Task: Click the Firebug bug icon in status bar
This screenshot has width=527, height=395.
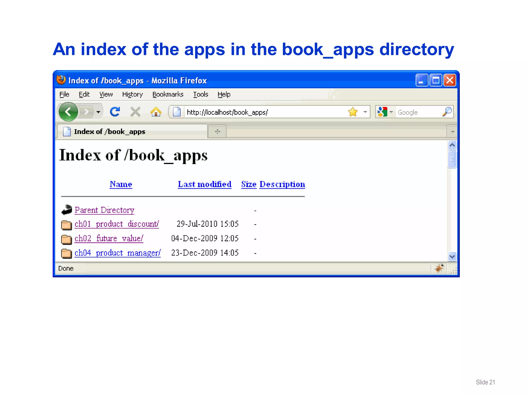Action: coord(439,268)
